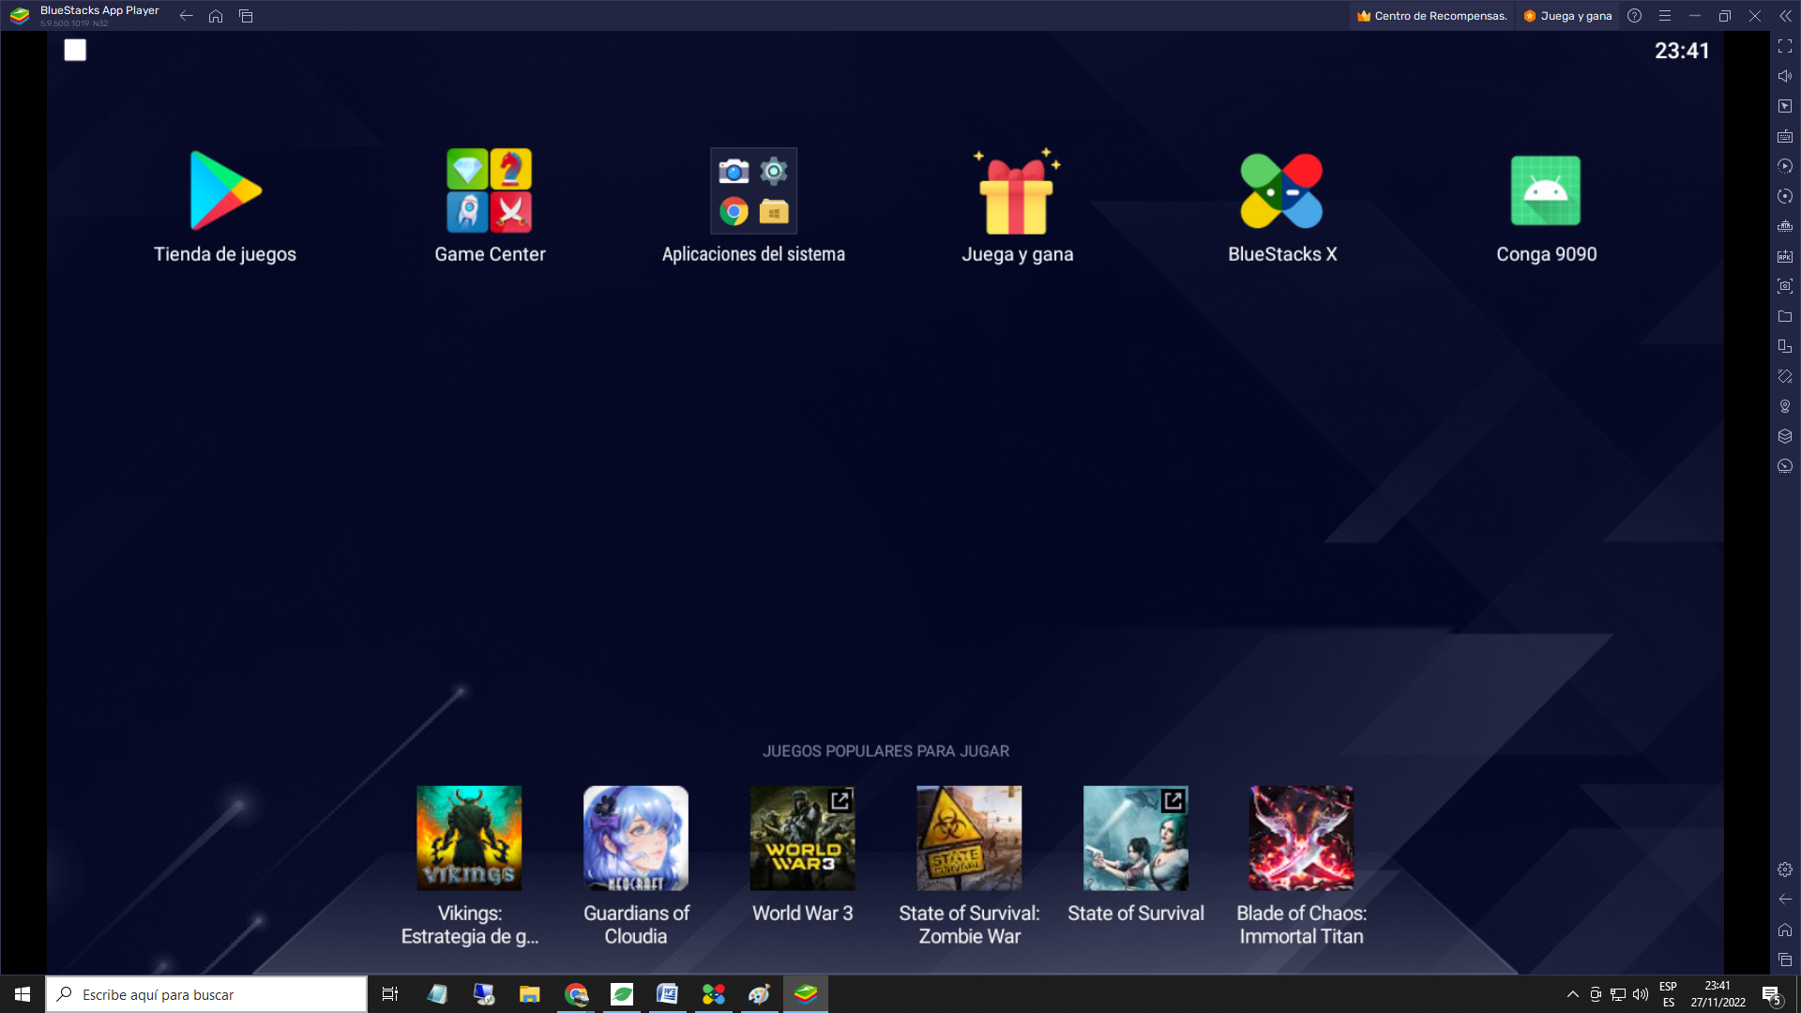Open the memory trim icon in the sidebar
The height and width of the screenshot is (1013, 1801).
click(1785, 226)
